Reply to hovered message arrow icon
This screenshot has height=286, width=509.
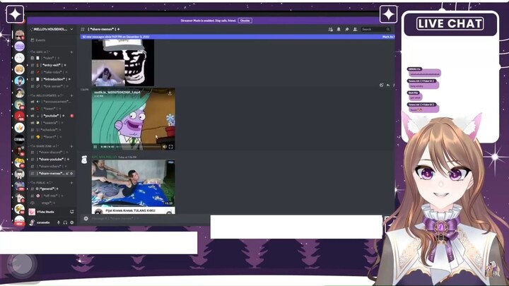pyautogui.click(x=388, y=85)
